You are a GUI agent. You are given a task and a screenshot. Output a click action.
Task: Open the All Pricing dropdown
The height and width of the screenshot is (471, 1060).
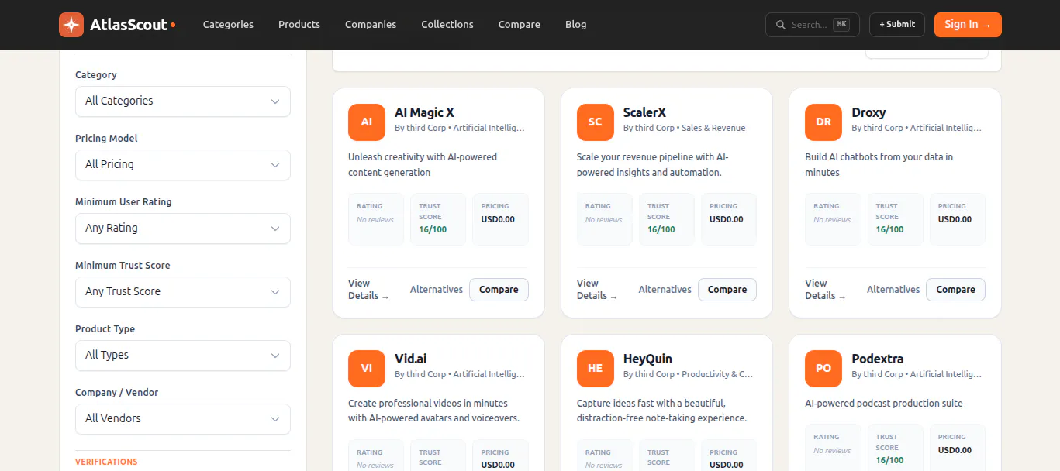pos(183,165)
